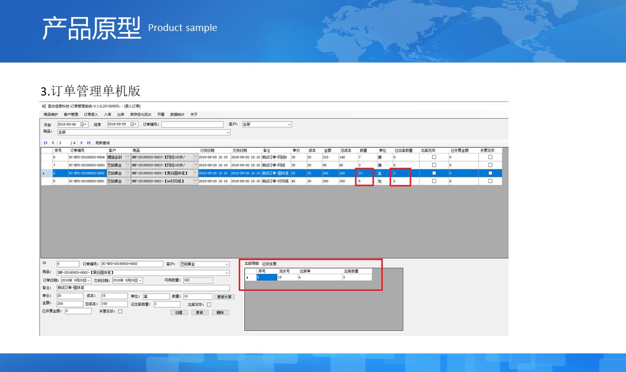626x372 pixels.
Task: Click the 单价 field in detail form
Action: 69,296
